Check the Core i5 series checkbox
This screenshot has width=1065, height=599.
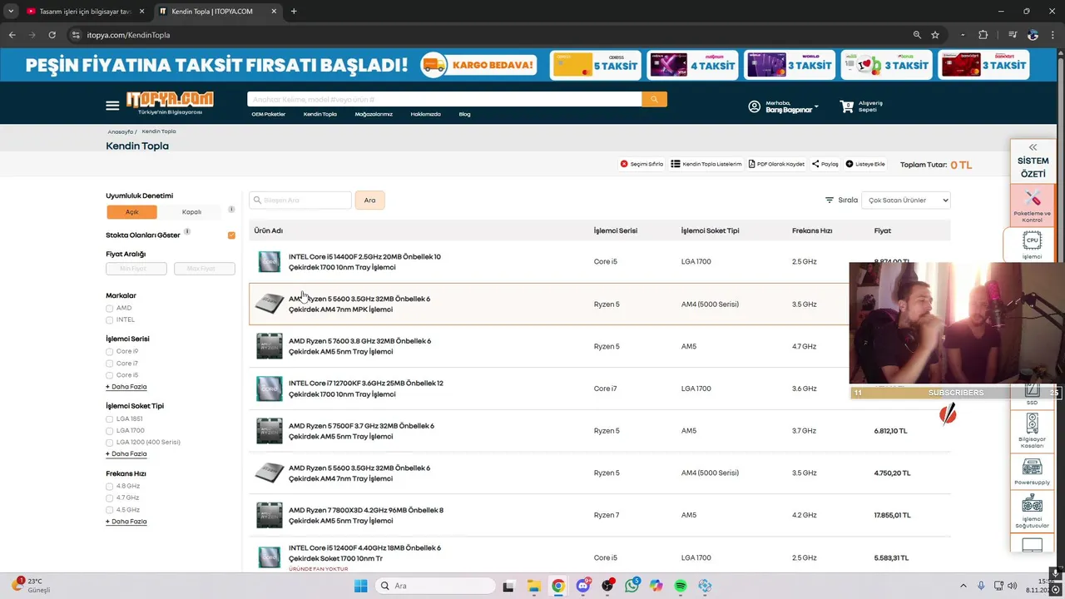click(x=109, y=375)
